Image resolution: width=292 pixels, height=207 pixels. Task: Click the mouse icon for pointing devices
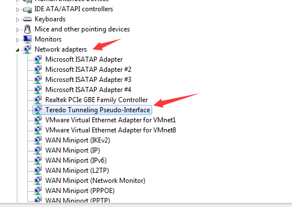click(27, 29)
